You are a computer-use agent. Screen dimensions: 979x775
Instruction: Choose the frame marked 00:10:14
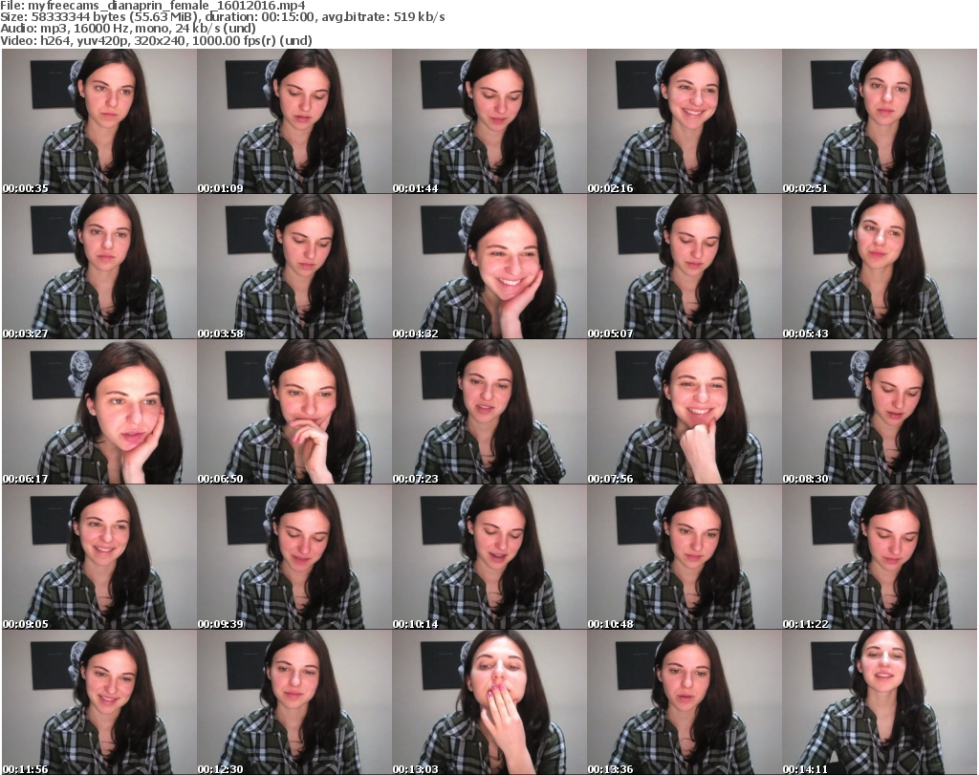[x=489, y=557]
